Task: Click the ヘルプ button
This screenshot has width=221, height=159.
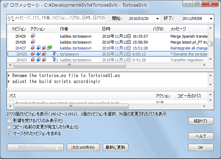Action: click(x=201, y=136)
